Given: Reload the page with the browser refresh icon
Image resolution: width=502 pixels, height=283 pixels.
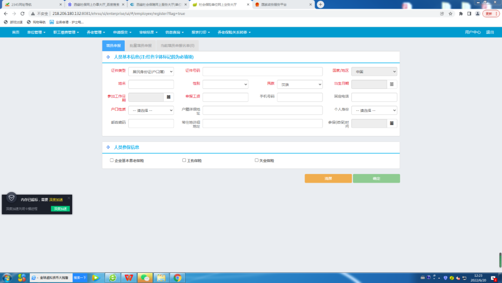Looking at the screenshot, I should point(22,13).
